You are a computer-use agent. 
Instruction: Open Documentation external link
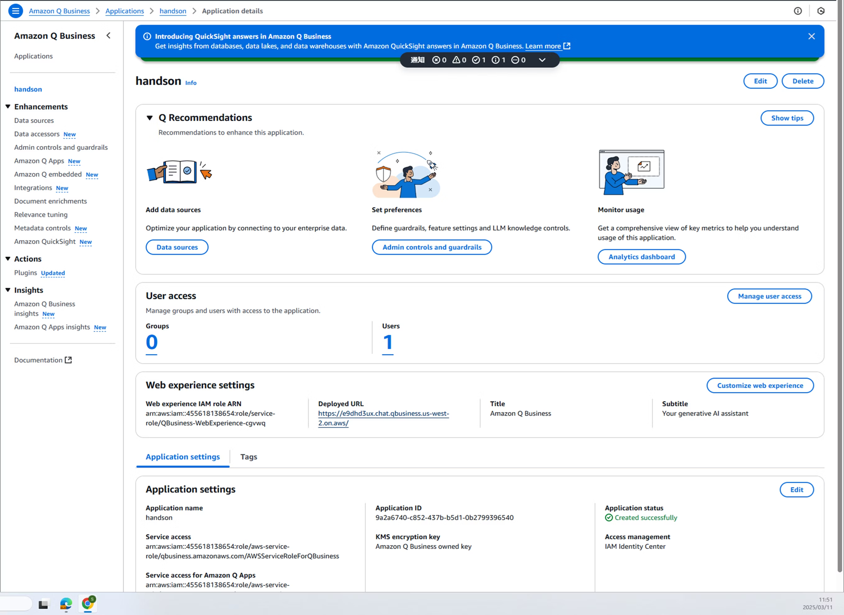coord(43,360)
